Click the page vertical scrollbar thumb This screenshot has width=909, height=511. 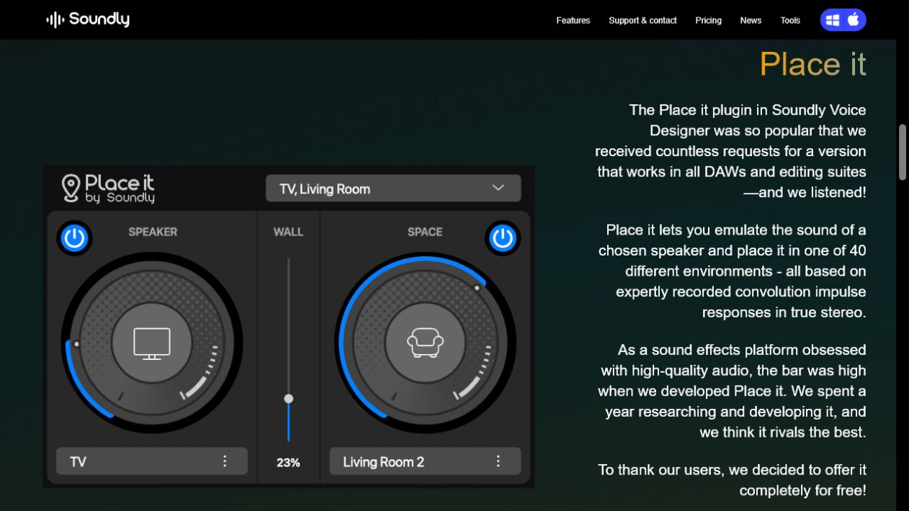pyautogui.click(x=903, y=152)
